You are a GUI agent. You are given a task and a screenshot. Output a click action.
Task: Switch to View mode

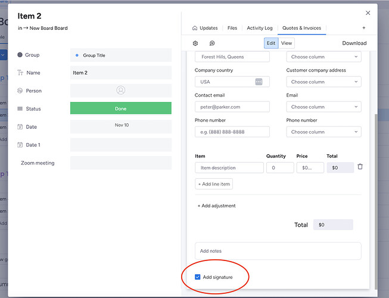tap(287, 43)
